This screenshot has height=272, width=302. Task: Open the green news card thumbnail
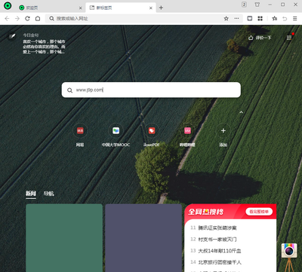pos(64,238)
